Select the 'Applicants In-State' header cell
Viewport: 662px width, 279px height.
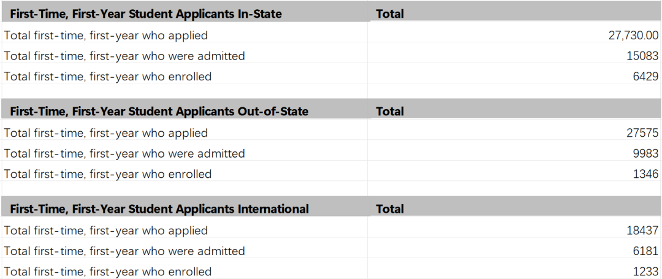click(x=185, y=13)
